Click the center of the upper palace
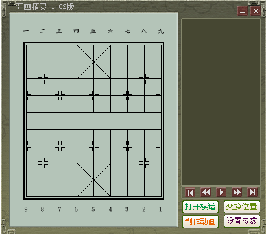This screenshot has width=266, height=234. click(93, 62)
